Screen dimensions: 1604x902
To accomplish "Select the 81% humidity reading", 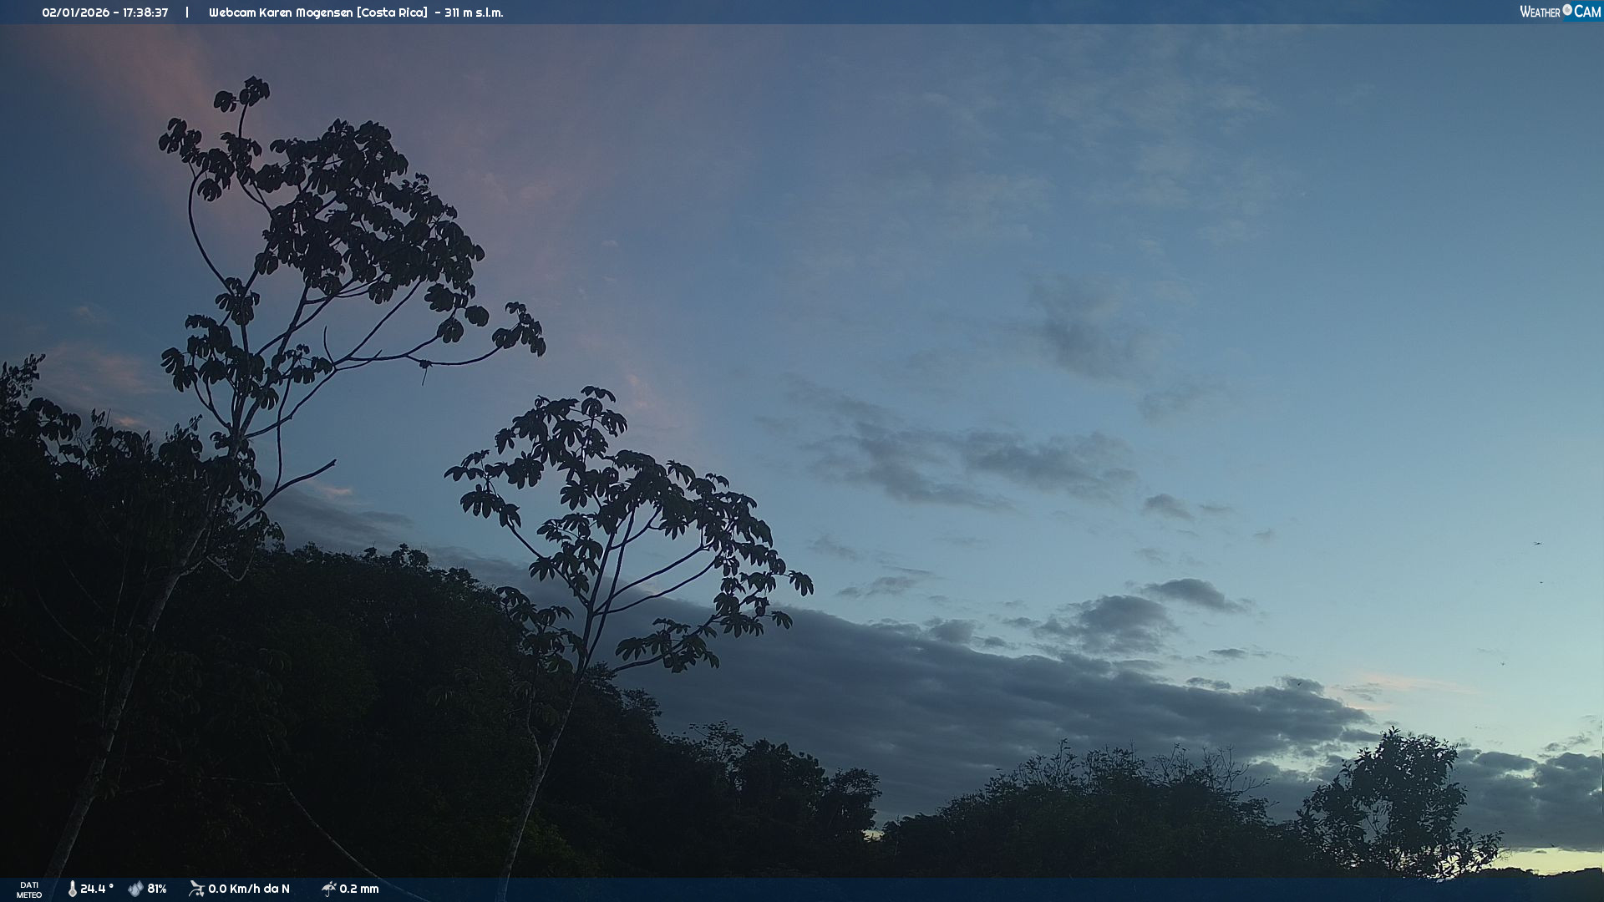I will tap(157, 889).
